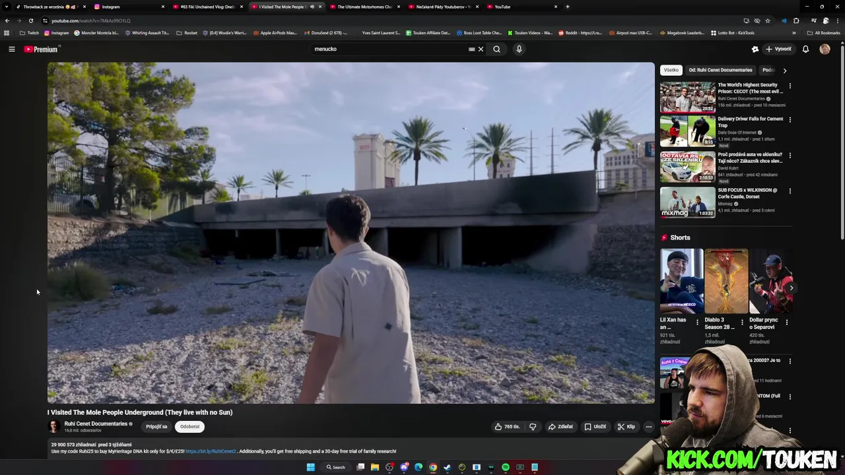The image size is (845, 475).
Task: Bookmark this page with the star
Action: 768,20
